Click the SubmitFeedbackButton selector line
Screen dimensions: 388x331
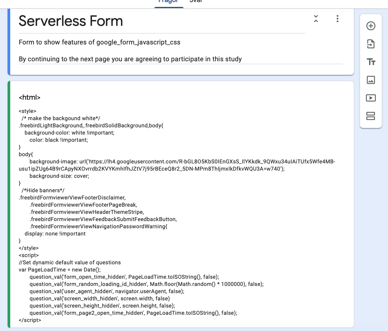[x=103, y=219]
